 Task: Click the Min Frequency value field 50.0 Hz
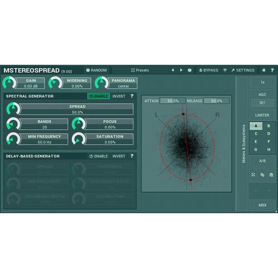(44, 142)
